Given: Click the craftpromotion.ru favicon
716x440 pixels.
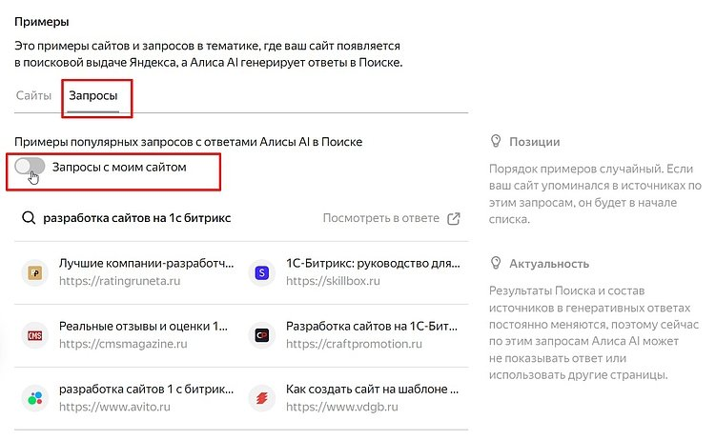Looking at the screenshot, I should [x=261, y=335].
